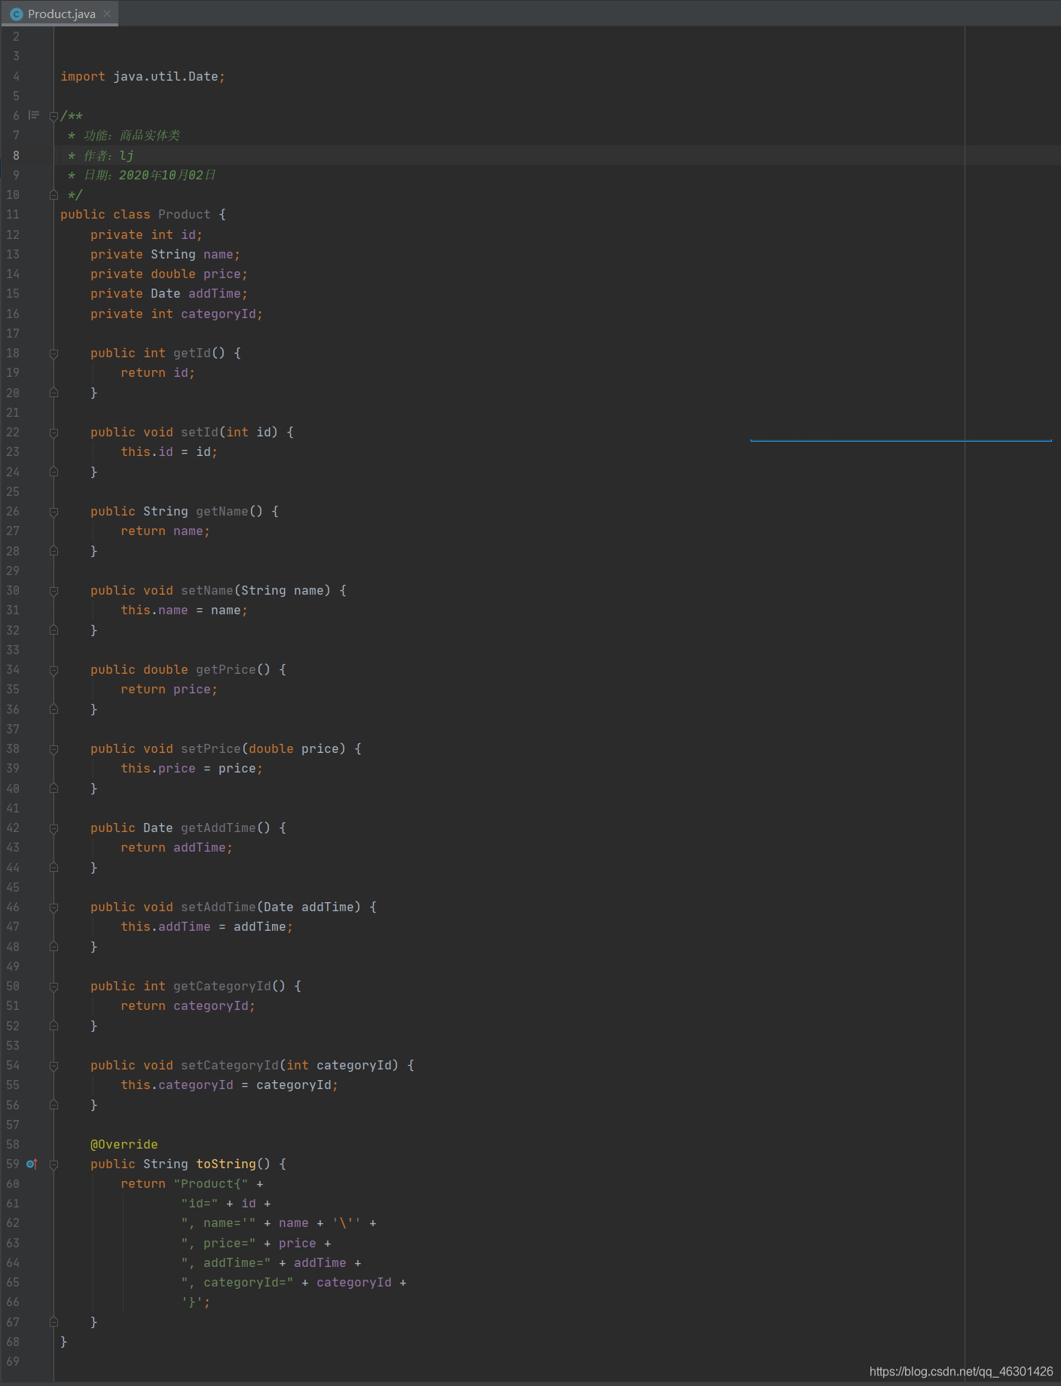Click 'this.price = price;' statement

pos(191,768)
